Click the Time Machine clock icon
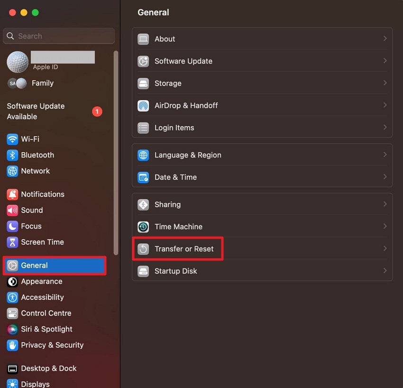The image size is (403, 388). 143,227
